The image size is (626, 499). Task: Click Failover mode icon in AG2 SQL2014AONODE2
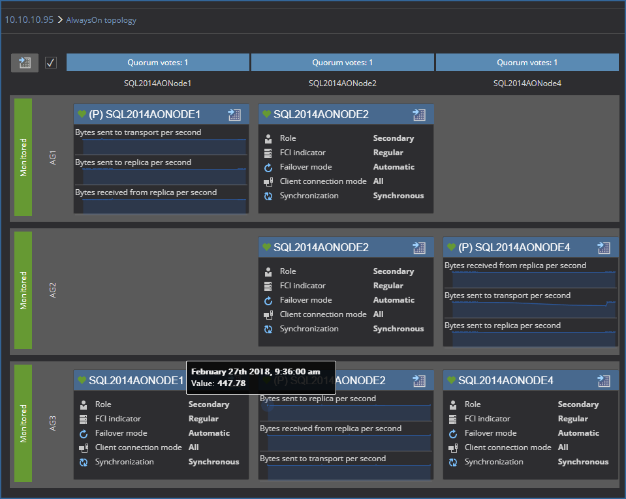pyautogui.click(x=268, y=301)
